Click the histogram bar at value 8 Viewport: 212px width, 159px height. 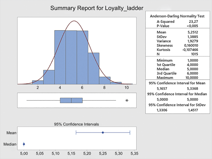pos(105,81)
